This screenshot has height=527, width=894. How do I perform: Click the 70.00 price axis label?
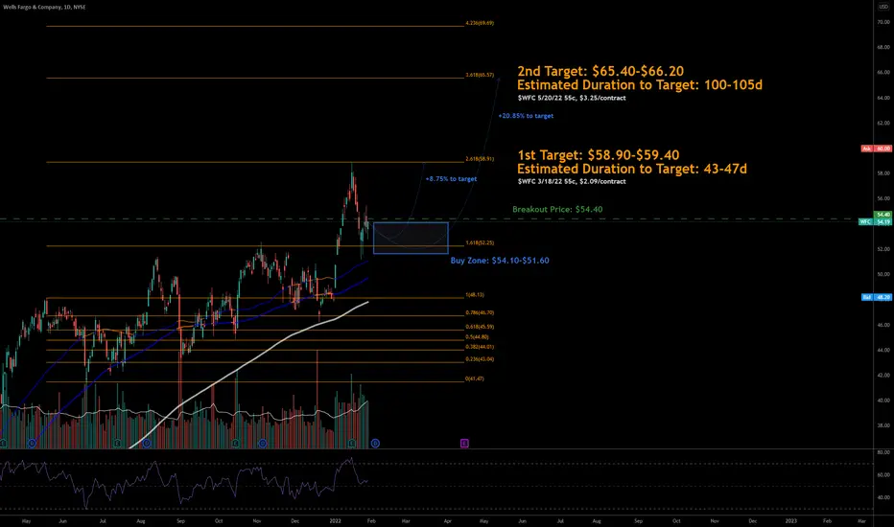[883, 22]
